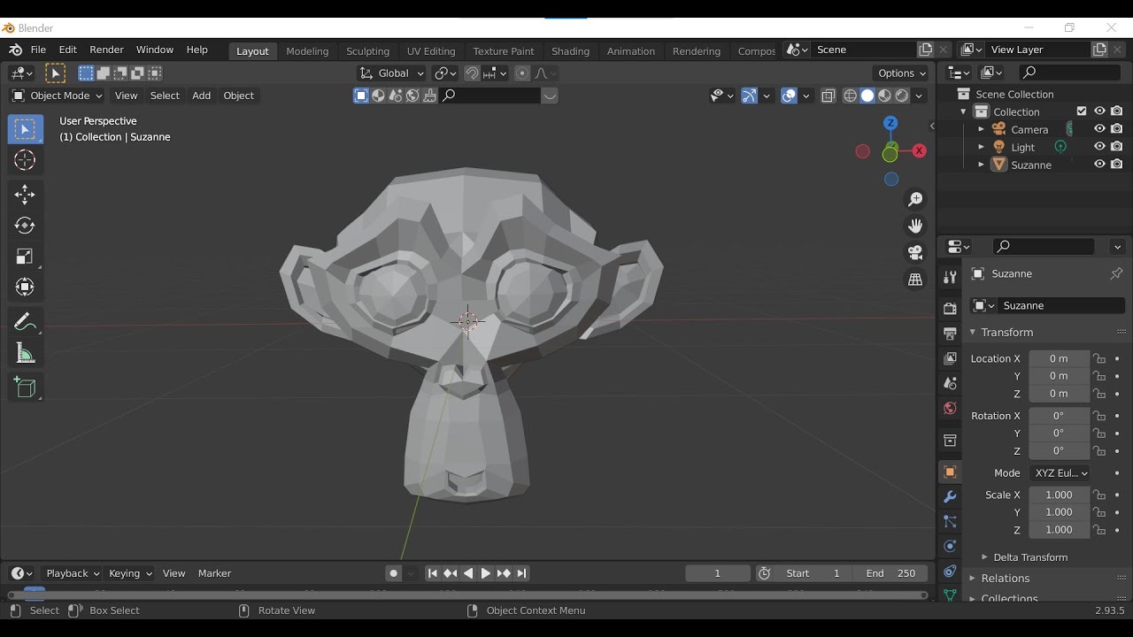1133x637 pixels.
Task: Select the Add Cube tool
Action: tap(25, 388)
